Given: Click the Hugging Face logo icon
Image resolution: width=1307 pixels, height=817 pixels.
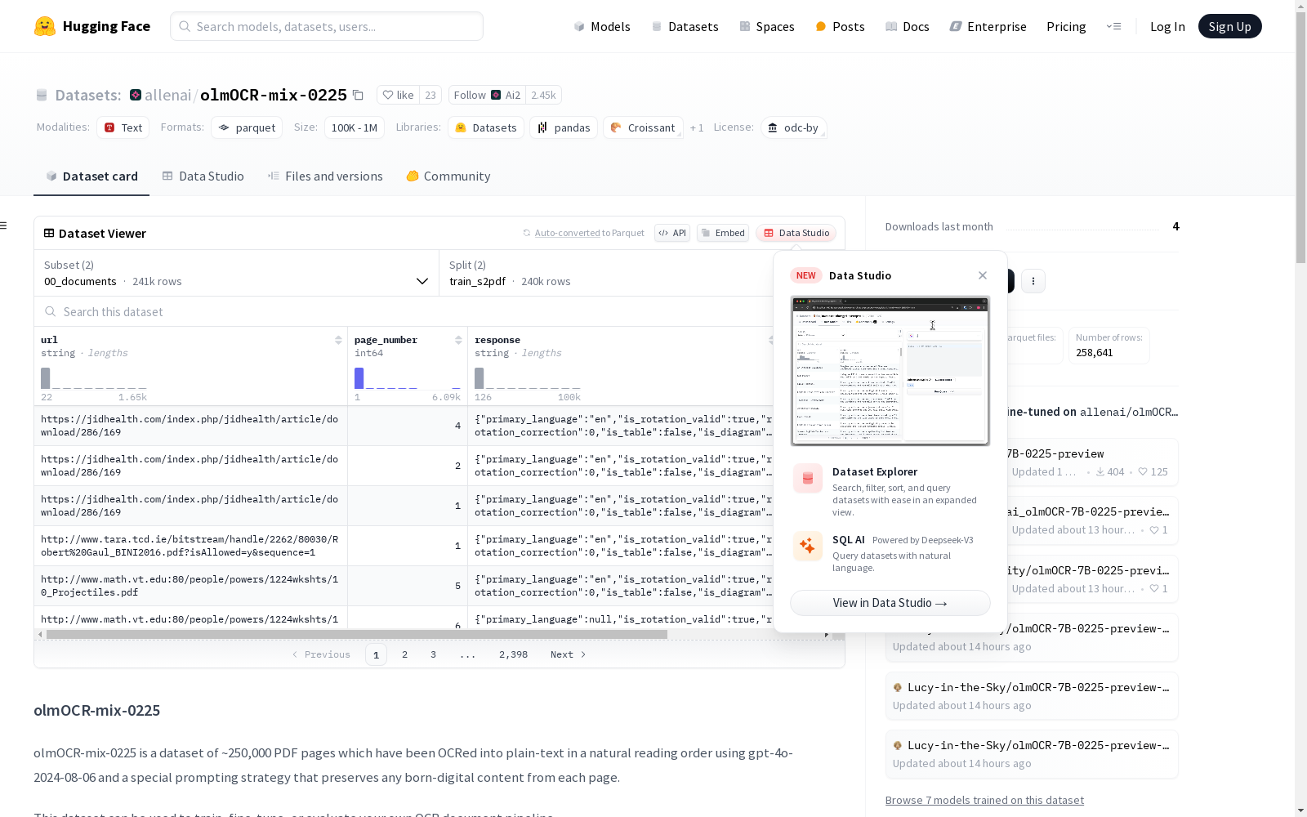Looking at the screenshot, I should 45,26.
